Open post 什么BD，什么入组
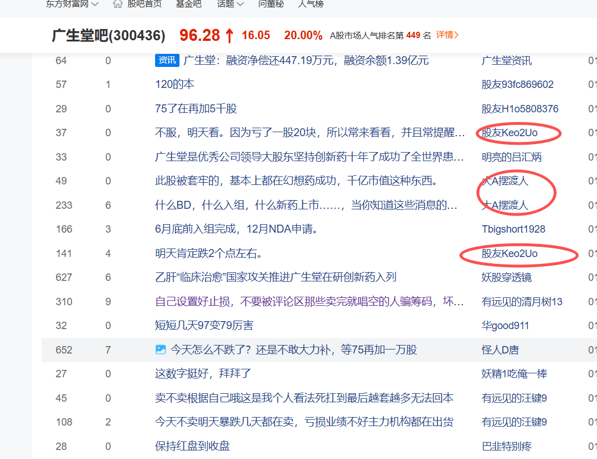597x459 pixels. click(x=306, y=205)
